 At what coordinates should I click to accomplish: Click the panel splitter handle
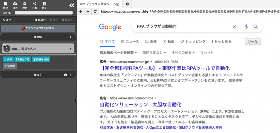[x=76, y=100]
